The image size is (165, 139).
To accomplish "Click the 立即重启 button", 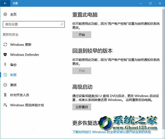I will tap(82, 107).
